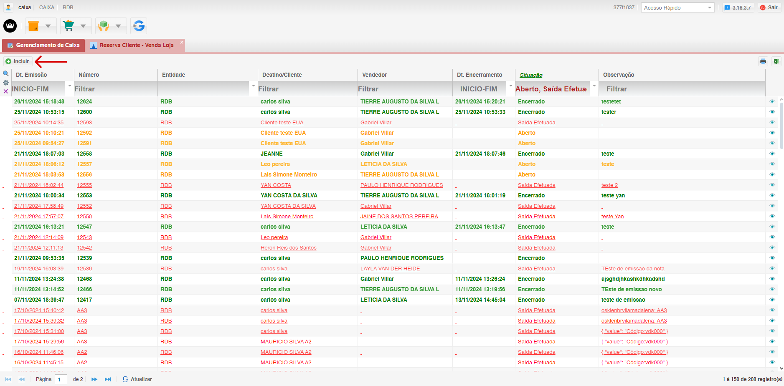784x386 pixels.
Task: Click the Incluir button
Action: click(18, 61)
